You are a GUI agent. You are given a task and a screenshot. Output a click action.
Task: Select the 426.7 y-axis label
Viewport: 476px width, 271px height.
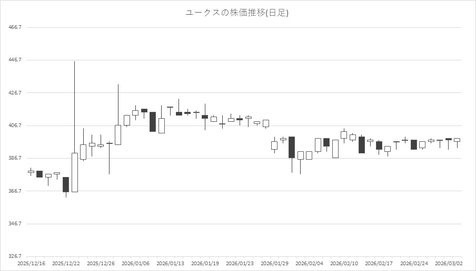(16, 93)
